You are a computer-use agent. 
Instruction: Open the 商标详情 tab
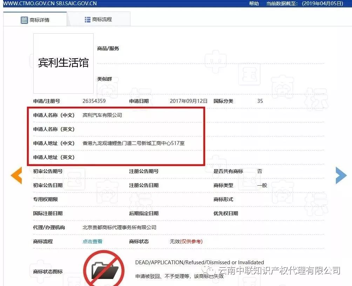pyautogui.click(x=35, y=19)
